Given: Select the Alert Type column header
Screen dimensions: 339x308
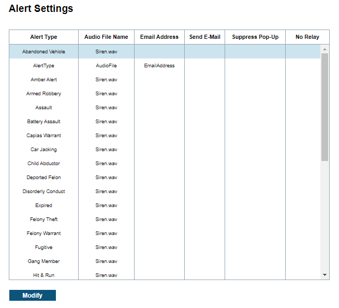Looking at the screenshot, I should point(44,37).
